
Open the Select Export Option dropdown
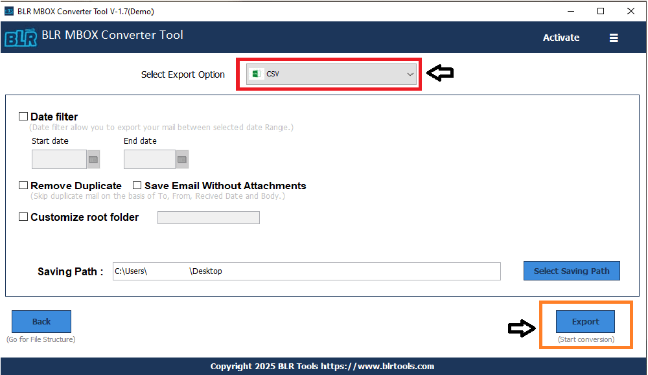(x=329, y=74)
